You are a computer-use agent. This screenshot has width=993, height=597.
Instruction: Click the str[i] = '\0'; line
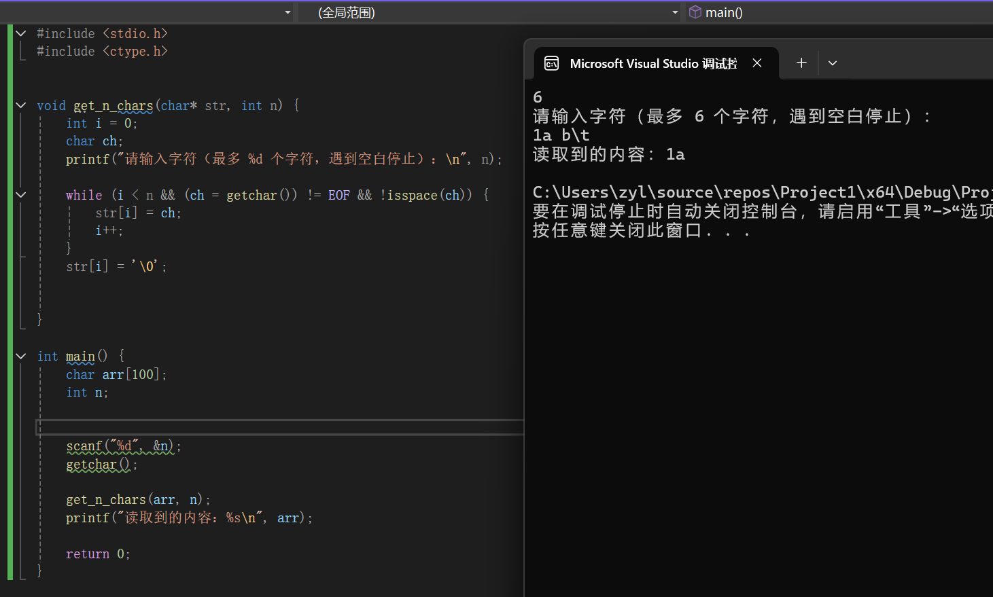pyautogui.click(x=116, y=266)
